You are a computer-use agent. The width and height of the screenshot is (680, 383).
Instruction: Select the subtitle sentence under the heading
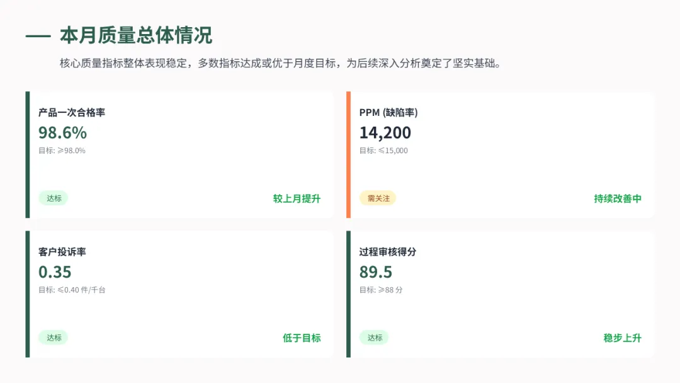[280, 64]
